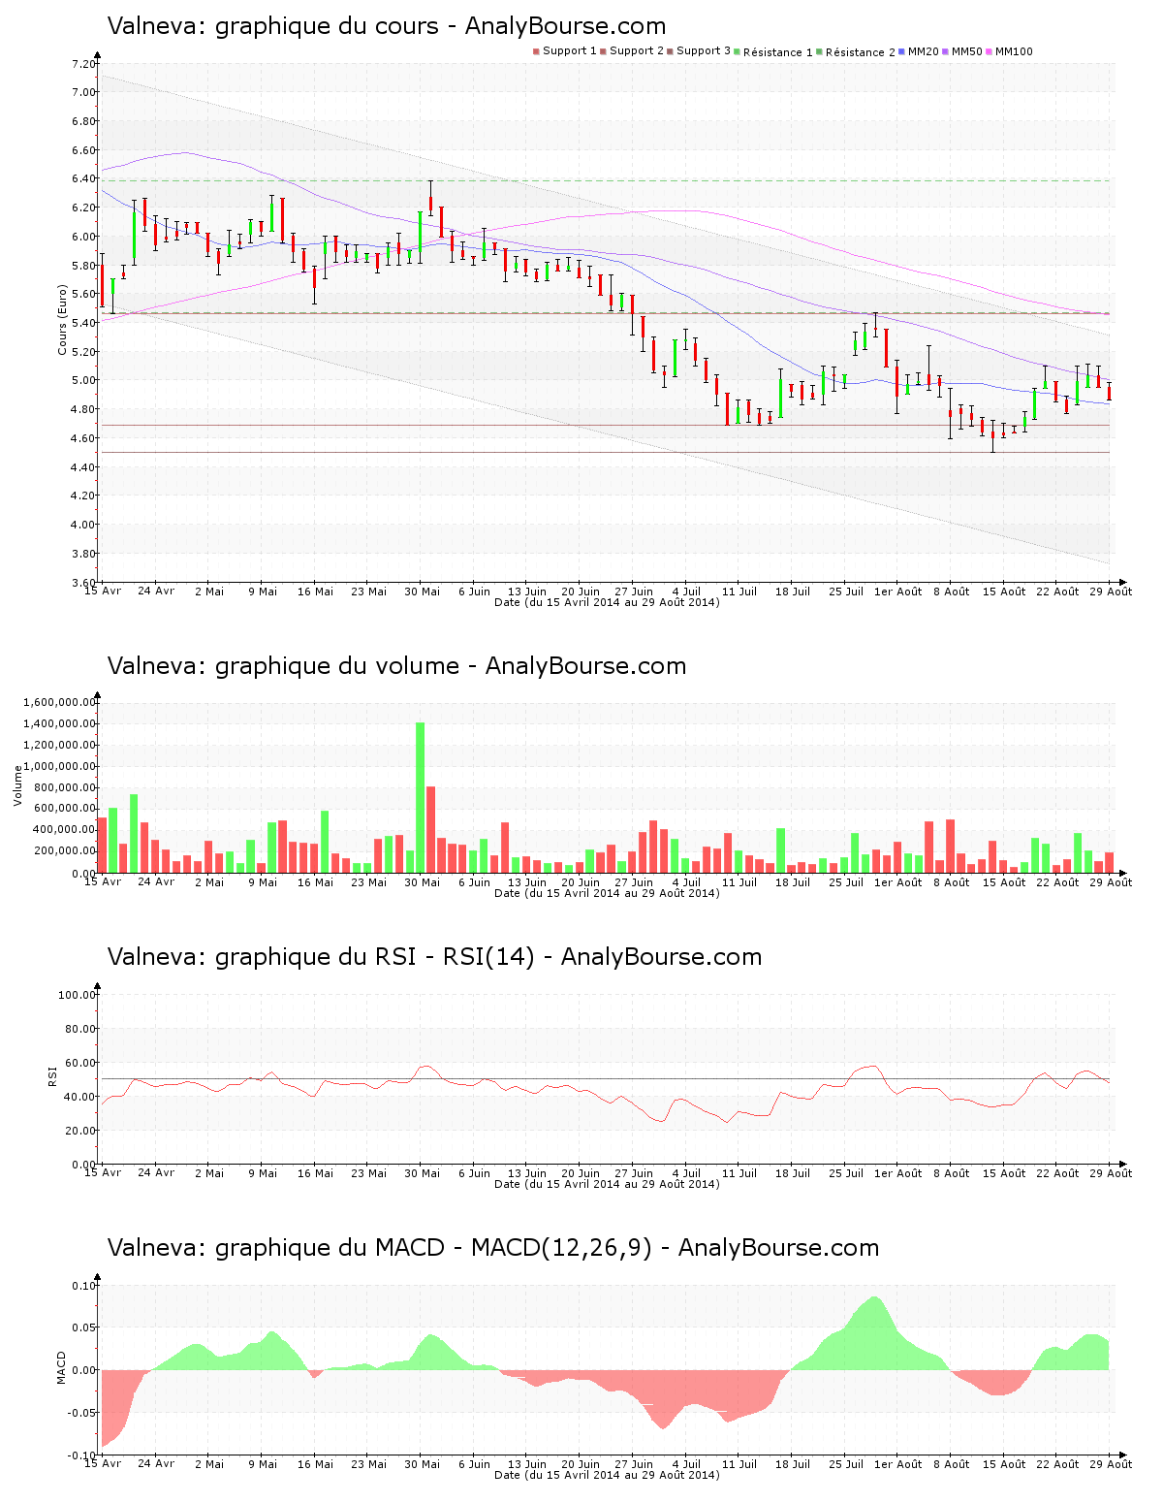Click the 3.60 tick on price axis

point(84,583)
